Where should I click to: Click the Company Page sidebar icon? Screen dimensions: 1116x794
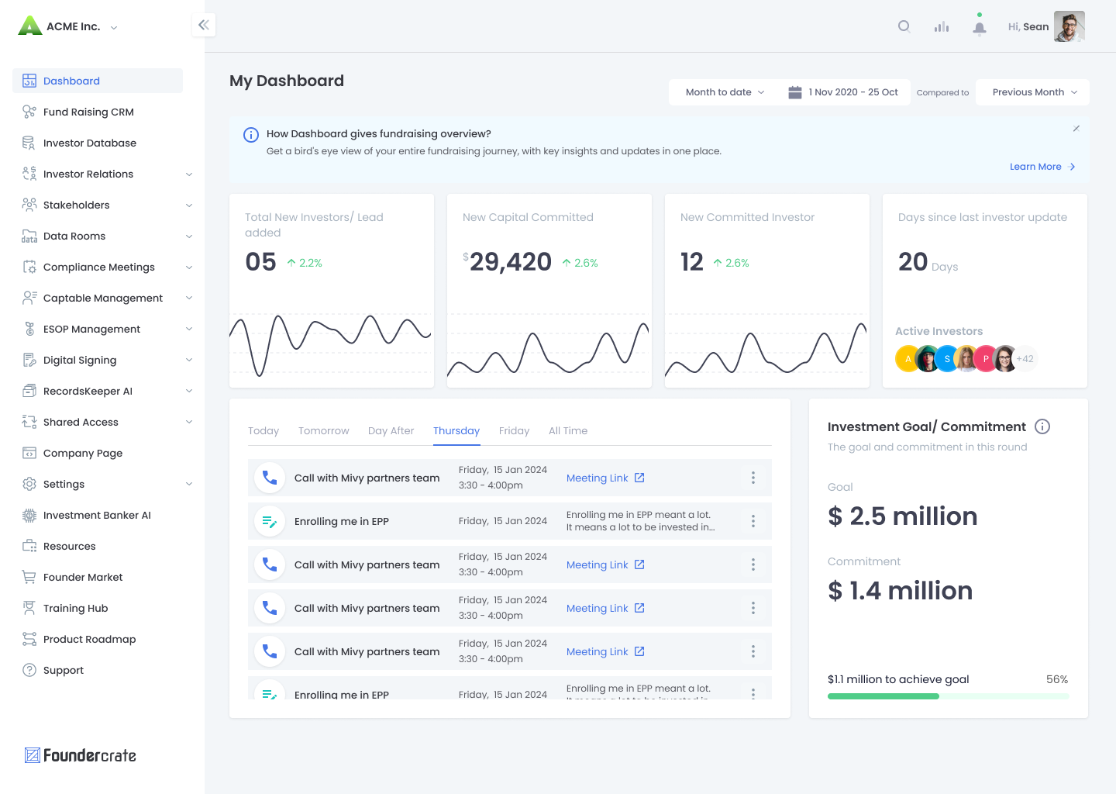[29, 453]
